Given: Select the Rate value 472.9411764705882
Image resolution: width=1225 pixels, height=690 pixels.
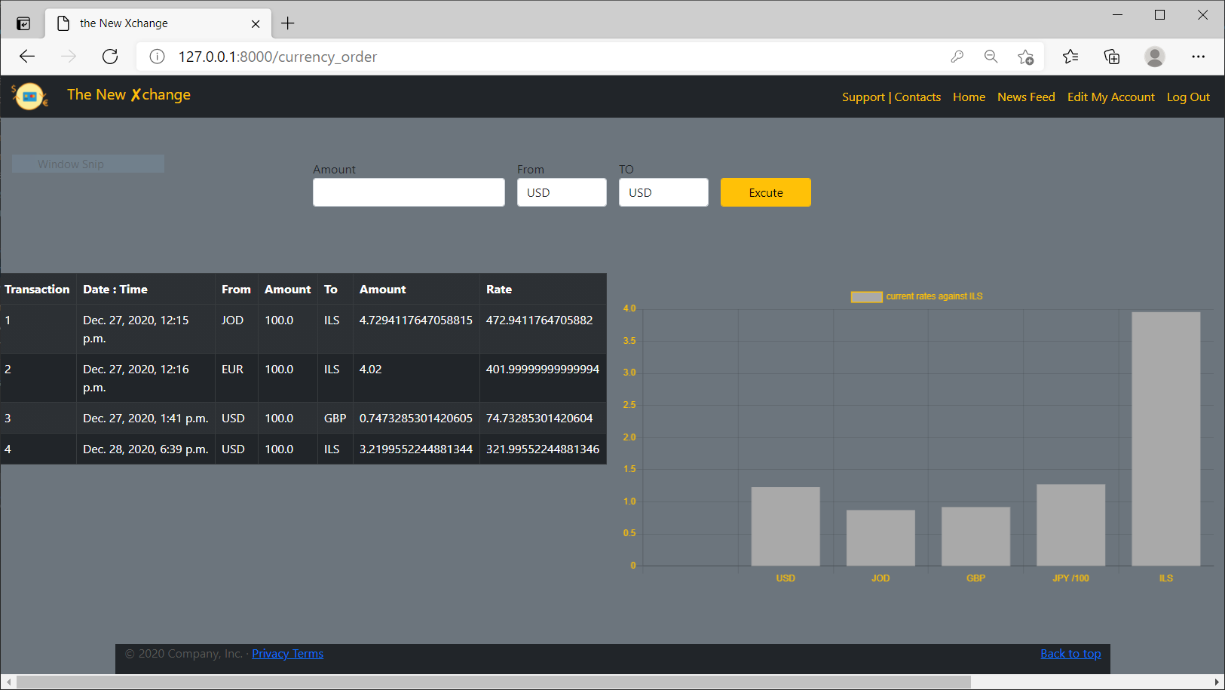Looking at the screenshot, I should [x=540, y=320].
